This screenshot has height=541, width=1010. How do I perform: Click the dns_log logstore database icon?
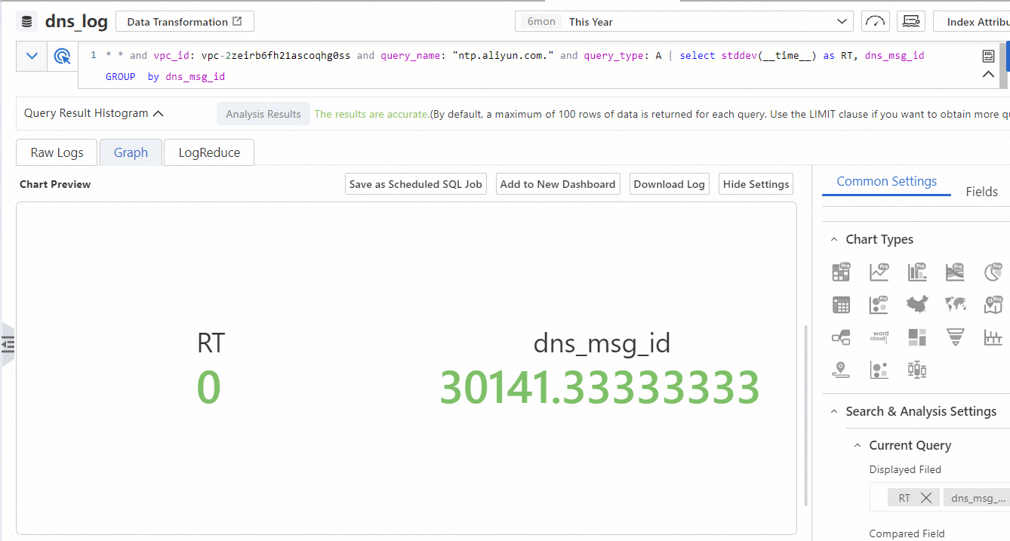click(x=27, y=22)
